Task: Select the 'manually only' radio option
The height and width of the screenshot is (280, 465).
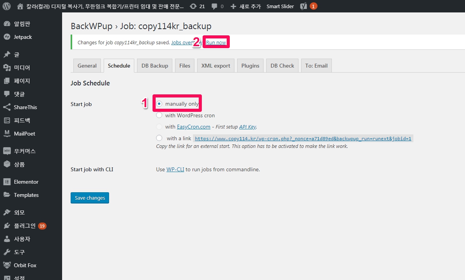Action: [x=159, y=104]
